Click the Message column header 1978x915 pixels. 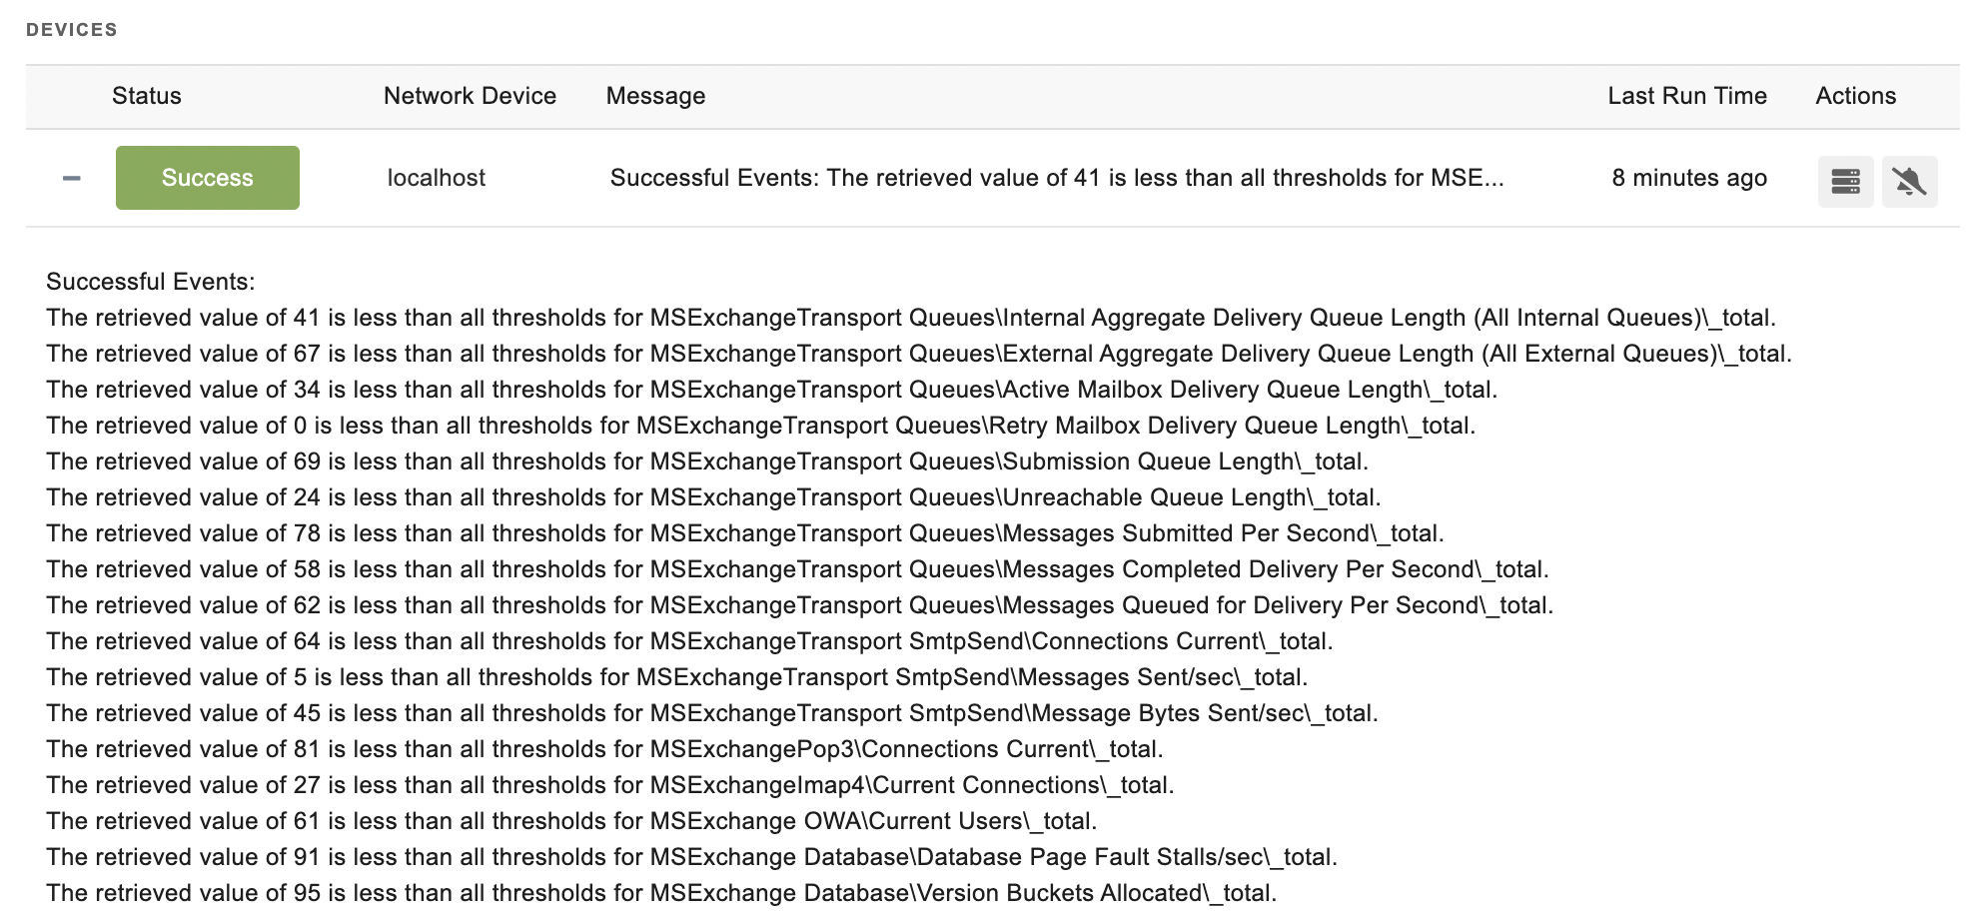655,96
